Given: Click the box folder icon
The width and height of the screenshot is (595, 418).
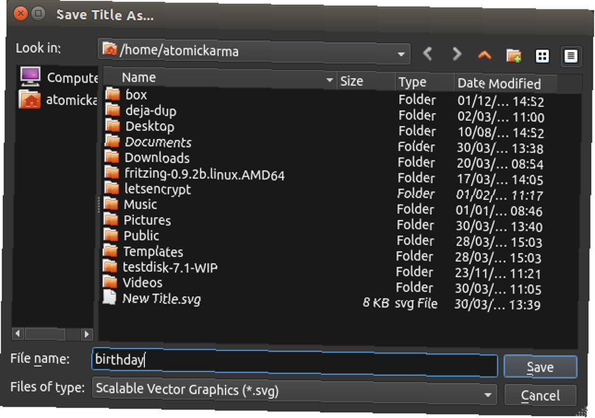Looking at the screenshot, I should tap(112, 94).
